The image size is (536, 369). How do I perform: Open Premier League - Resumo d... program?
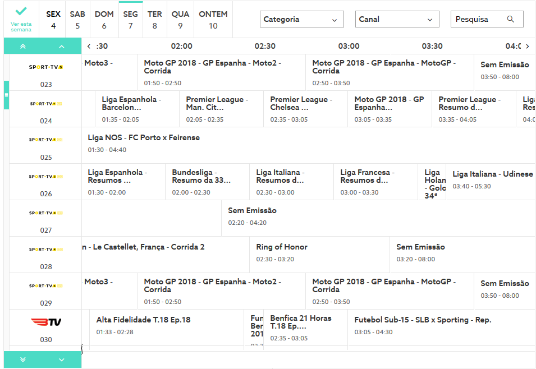pos(474,109)
